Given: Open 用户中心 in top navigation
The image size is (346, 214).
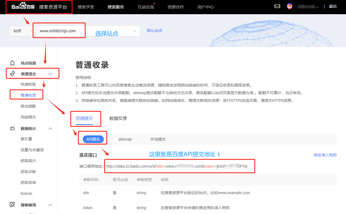Looking at the screenshot, I should click(206, 7).
